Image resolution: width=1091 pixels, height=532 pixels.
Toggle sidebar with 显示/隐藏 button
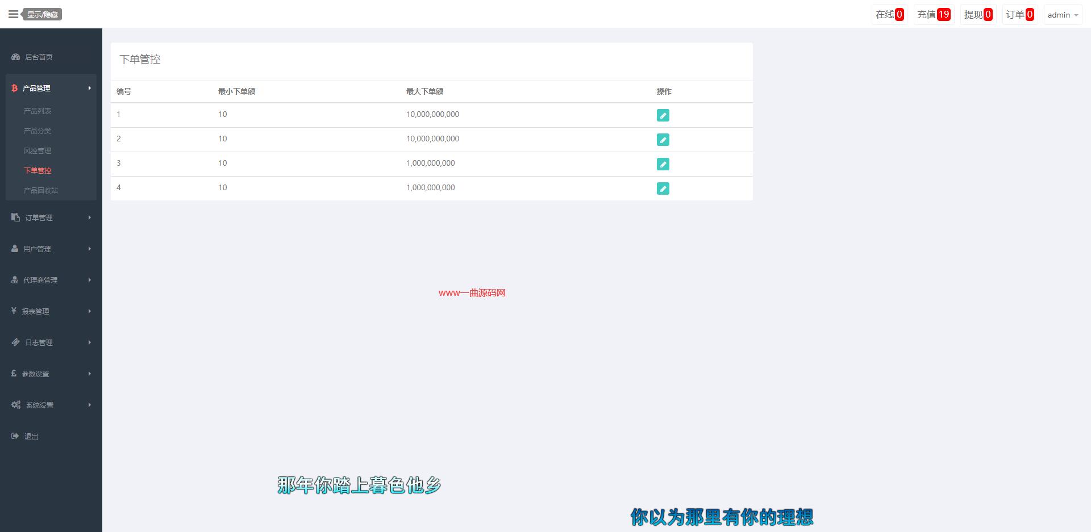click(x=43, y=15)
